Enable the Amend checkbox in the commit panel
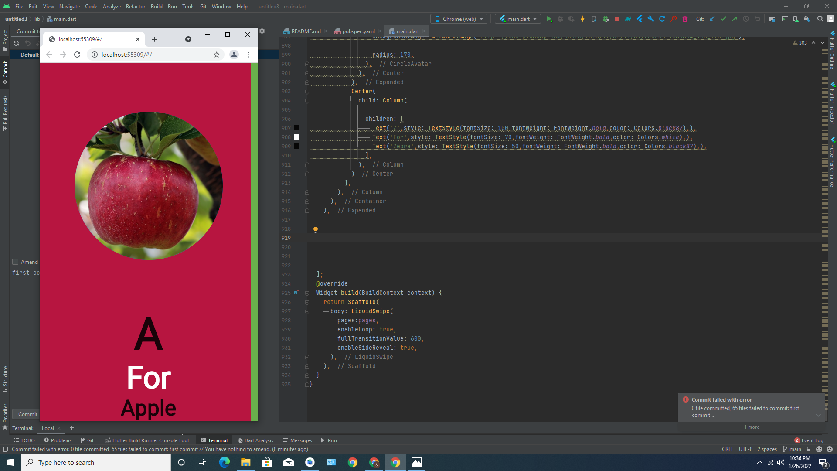 16,262
